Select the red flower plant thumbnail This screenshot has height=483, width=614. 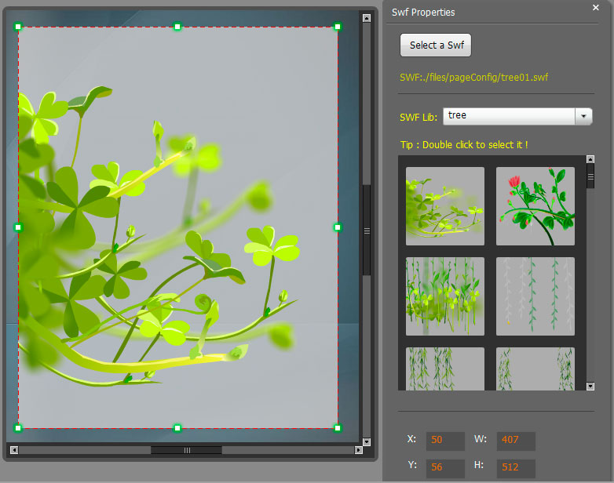coord(535,206)
